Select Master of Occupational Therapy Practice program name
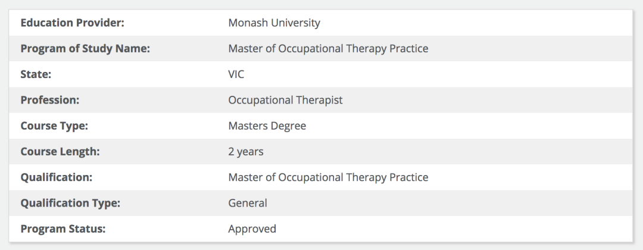 point(328,49)
